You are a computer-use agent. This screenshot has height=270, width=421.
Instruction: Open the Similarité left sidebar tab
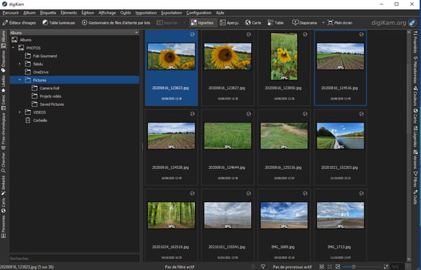tap(4, 185)
